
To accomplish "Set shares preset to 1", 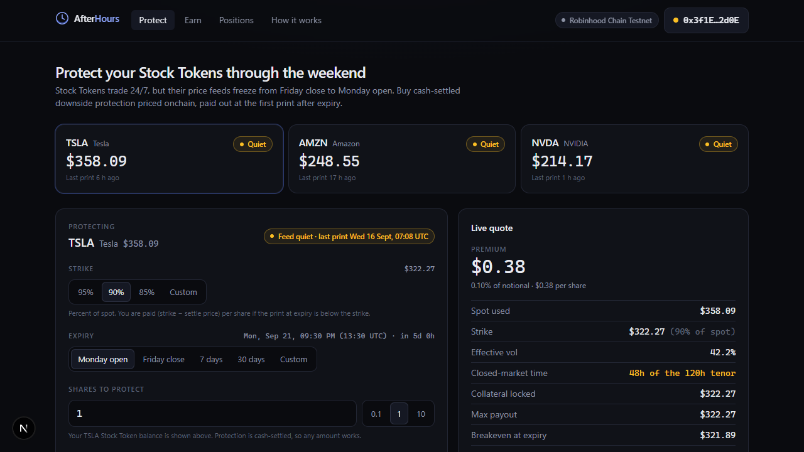I will (x=399, y=414).
